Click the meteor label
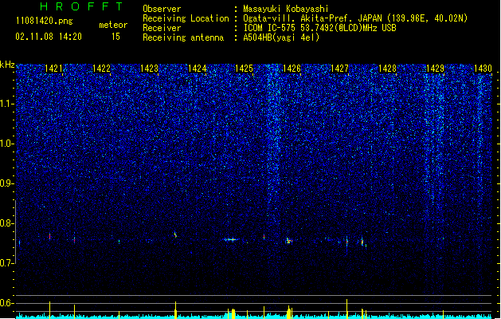The image size is (501, 319). (113, 25)
